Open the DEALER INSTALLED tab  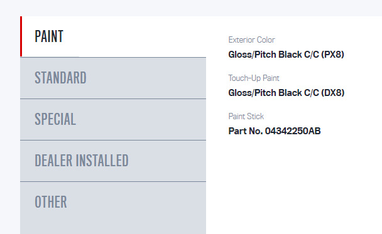[113, 161]
